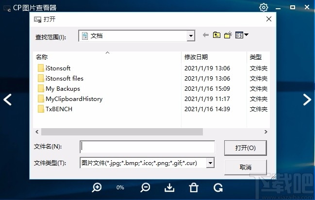Image resolution: width=315 pixels, height=200 pixels.
Task: Close the 打开 dialog with X
Action: click(269, 19)
